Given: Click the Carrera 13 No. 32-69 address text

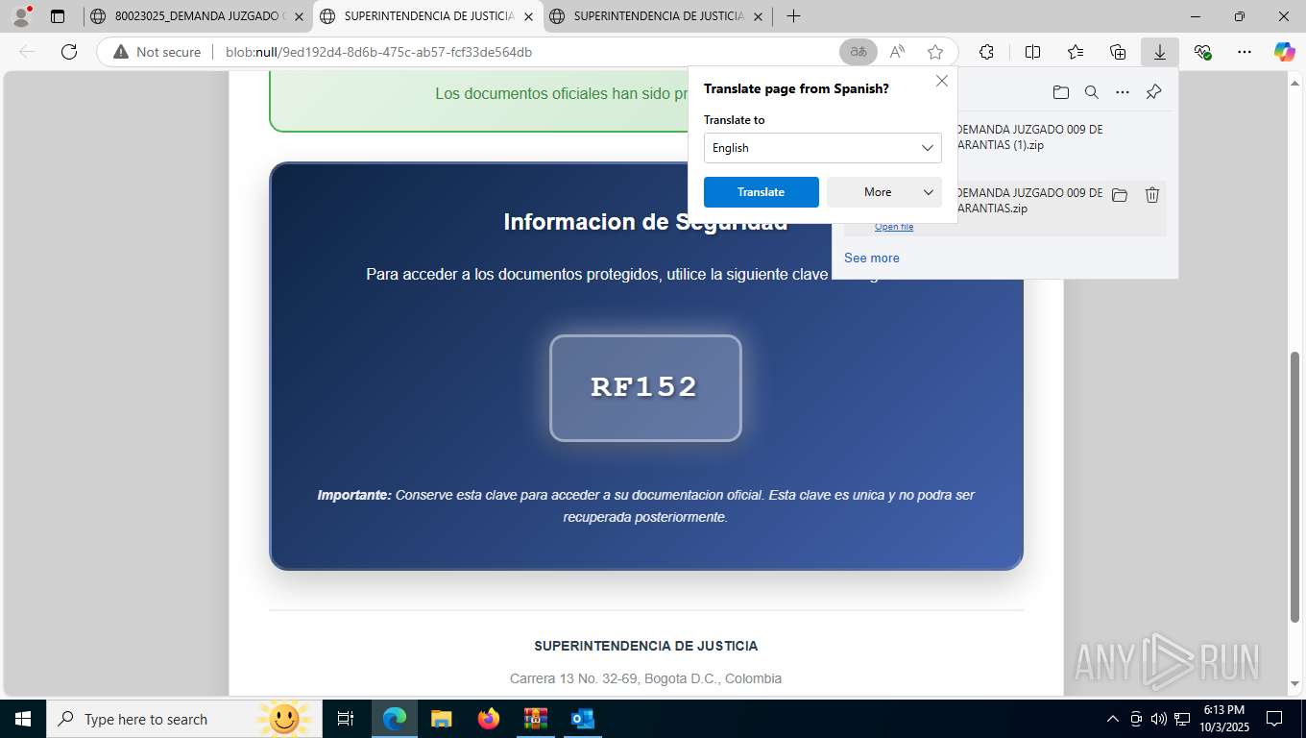Looking at the screenshot, I should click(x=645, y=678).
